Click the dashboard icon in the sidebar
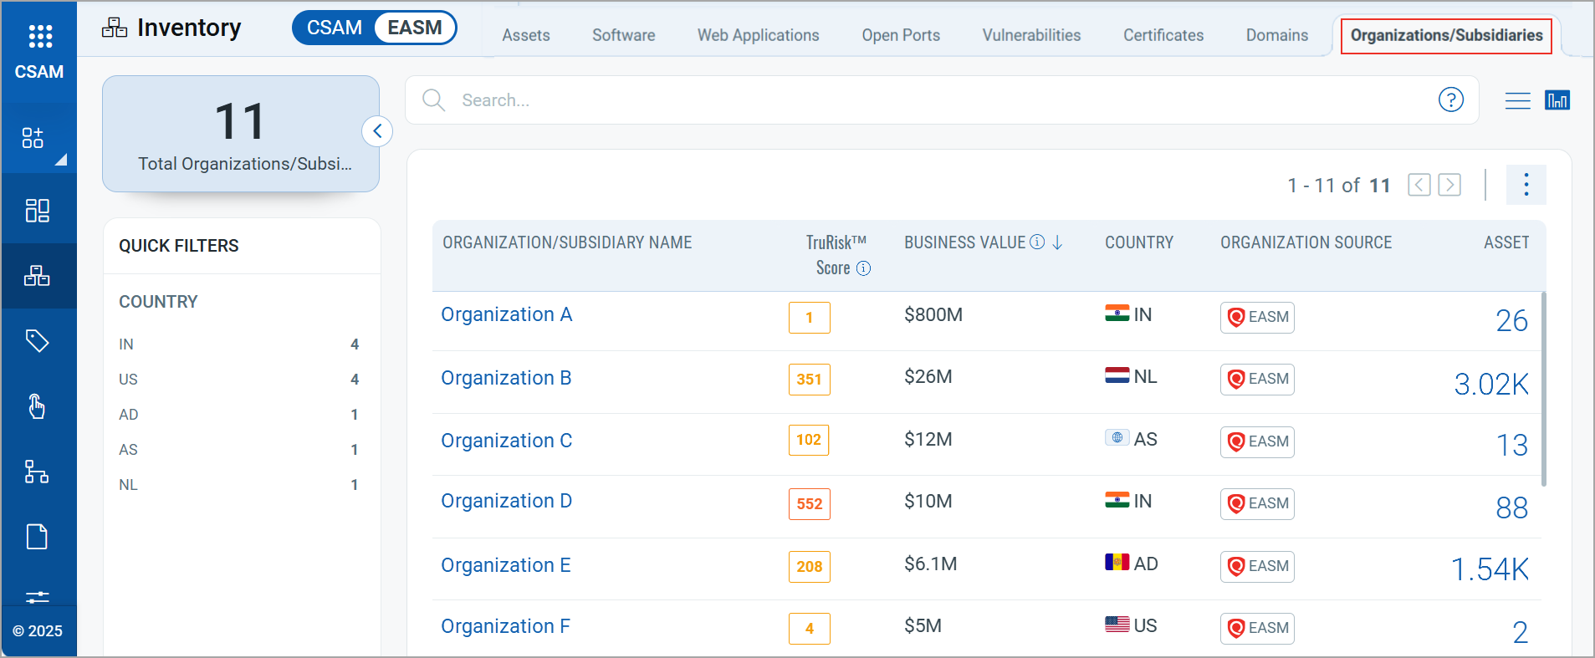 pos(37,210)
